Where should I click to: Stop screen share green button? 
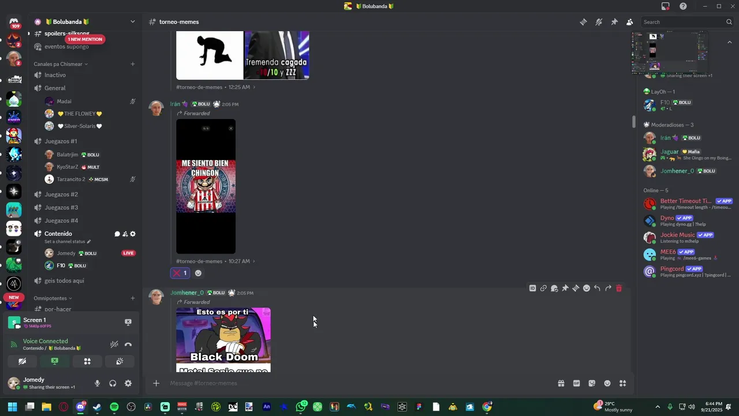[x=54, y=361]
